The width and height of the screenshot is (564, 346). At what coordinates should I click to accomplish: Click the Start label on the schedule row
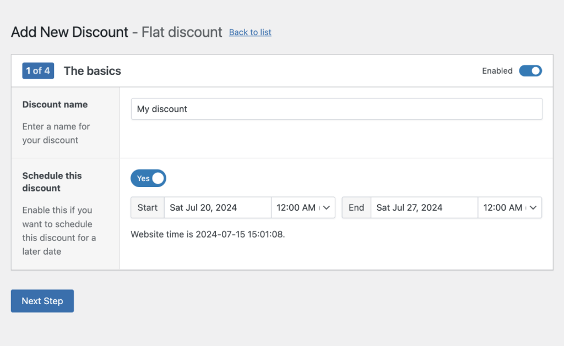point(147,207)
